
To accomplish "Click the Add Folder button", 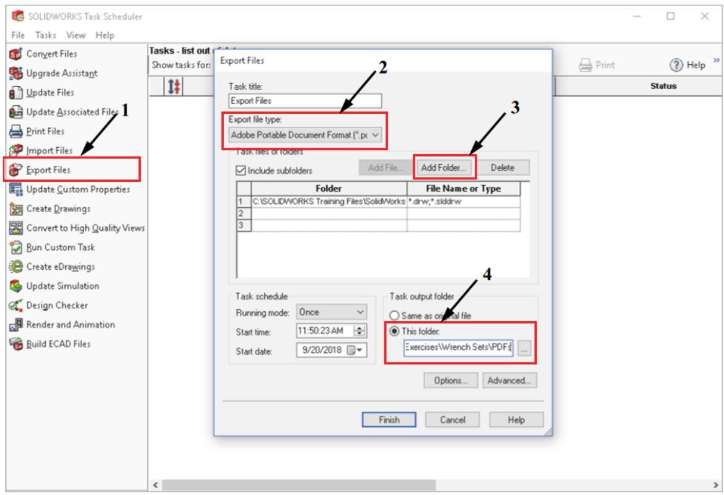I will point(443,168).
